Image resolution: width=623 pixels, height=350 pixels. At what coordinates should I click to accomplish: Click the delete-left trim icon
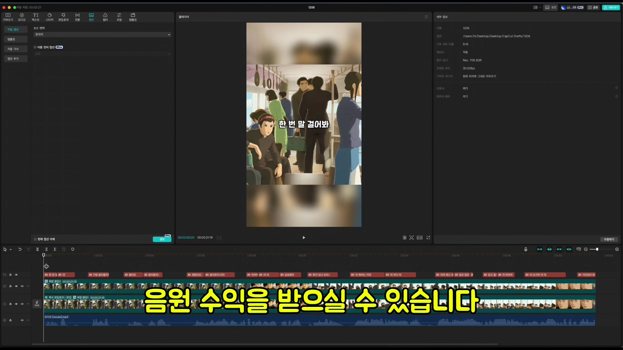tap(46, 250)
